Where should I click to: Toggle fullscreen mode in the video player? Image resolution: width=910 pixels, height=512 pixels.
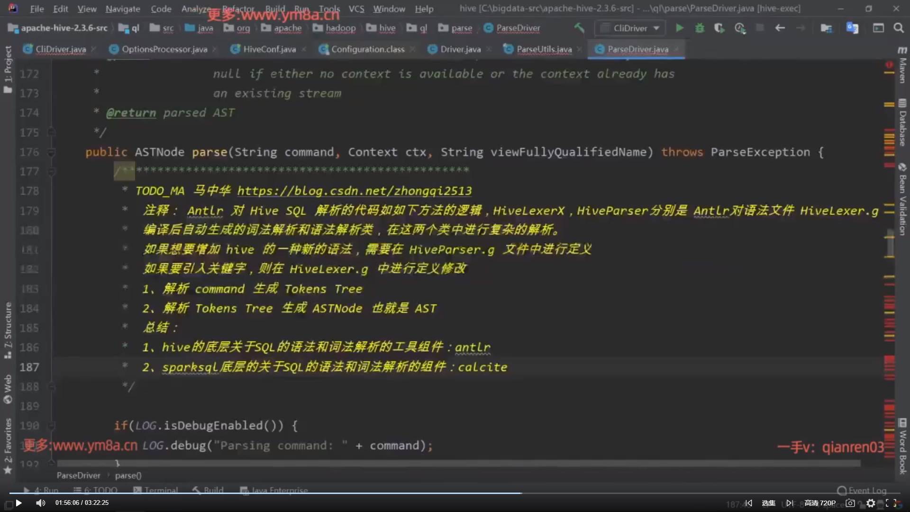tap(891, 503)
